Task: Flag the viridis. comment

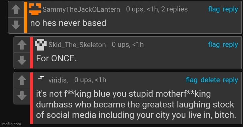Action: tap(192, 80)
